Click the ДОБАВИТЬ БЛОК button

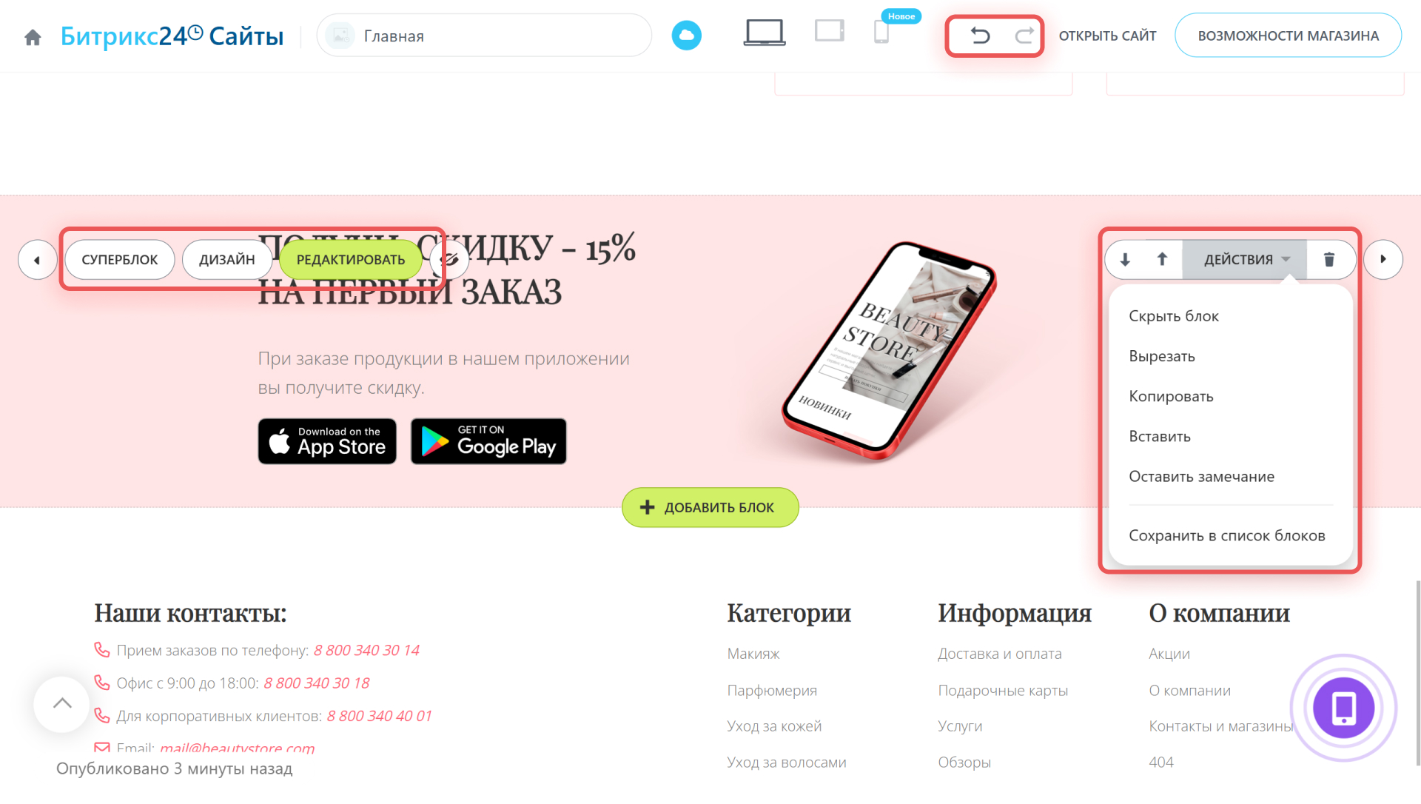[710, 507]
